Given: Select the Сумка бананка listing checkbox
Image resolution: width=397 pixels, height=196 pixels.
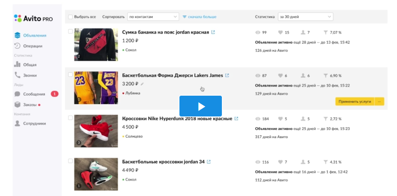Looking at the screenshot, I should [x=70, y=32].
